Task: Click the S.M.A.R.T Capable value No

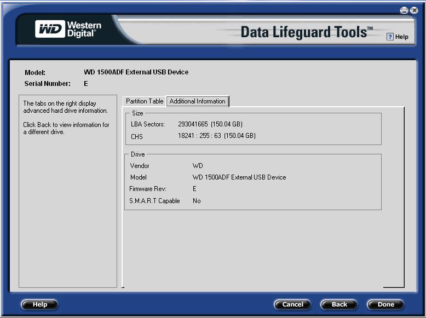Action: [x=197, y=201]
